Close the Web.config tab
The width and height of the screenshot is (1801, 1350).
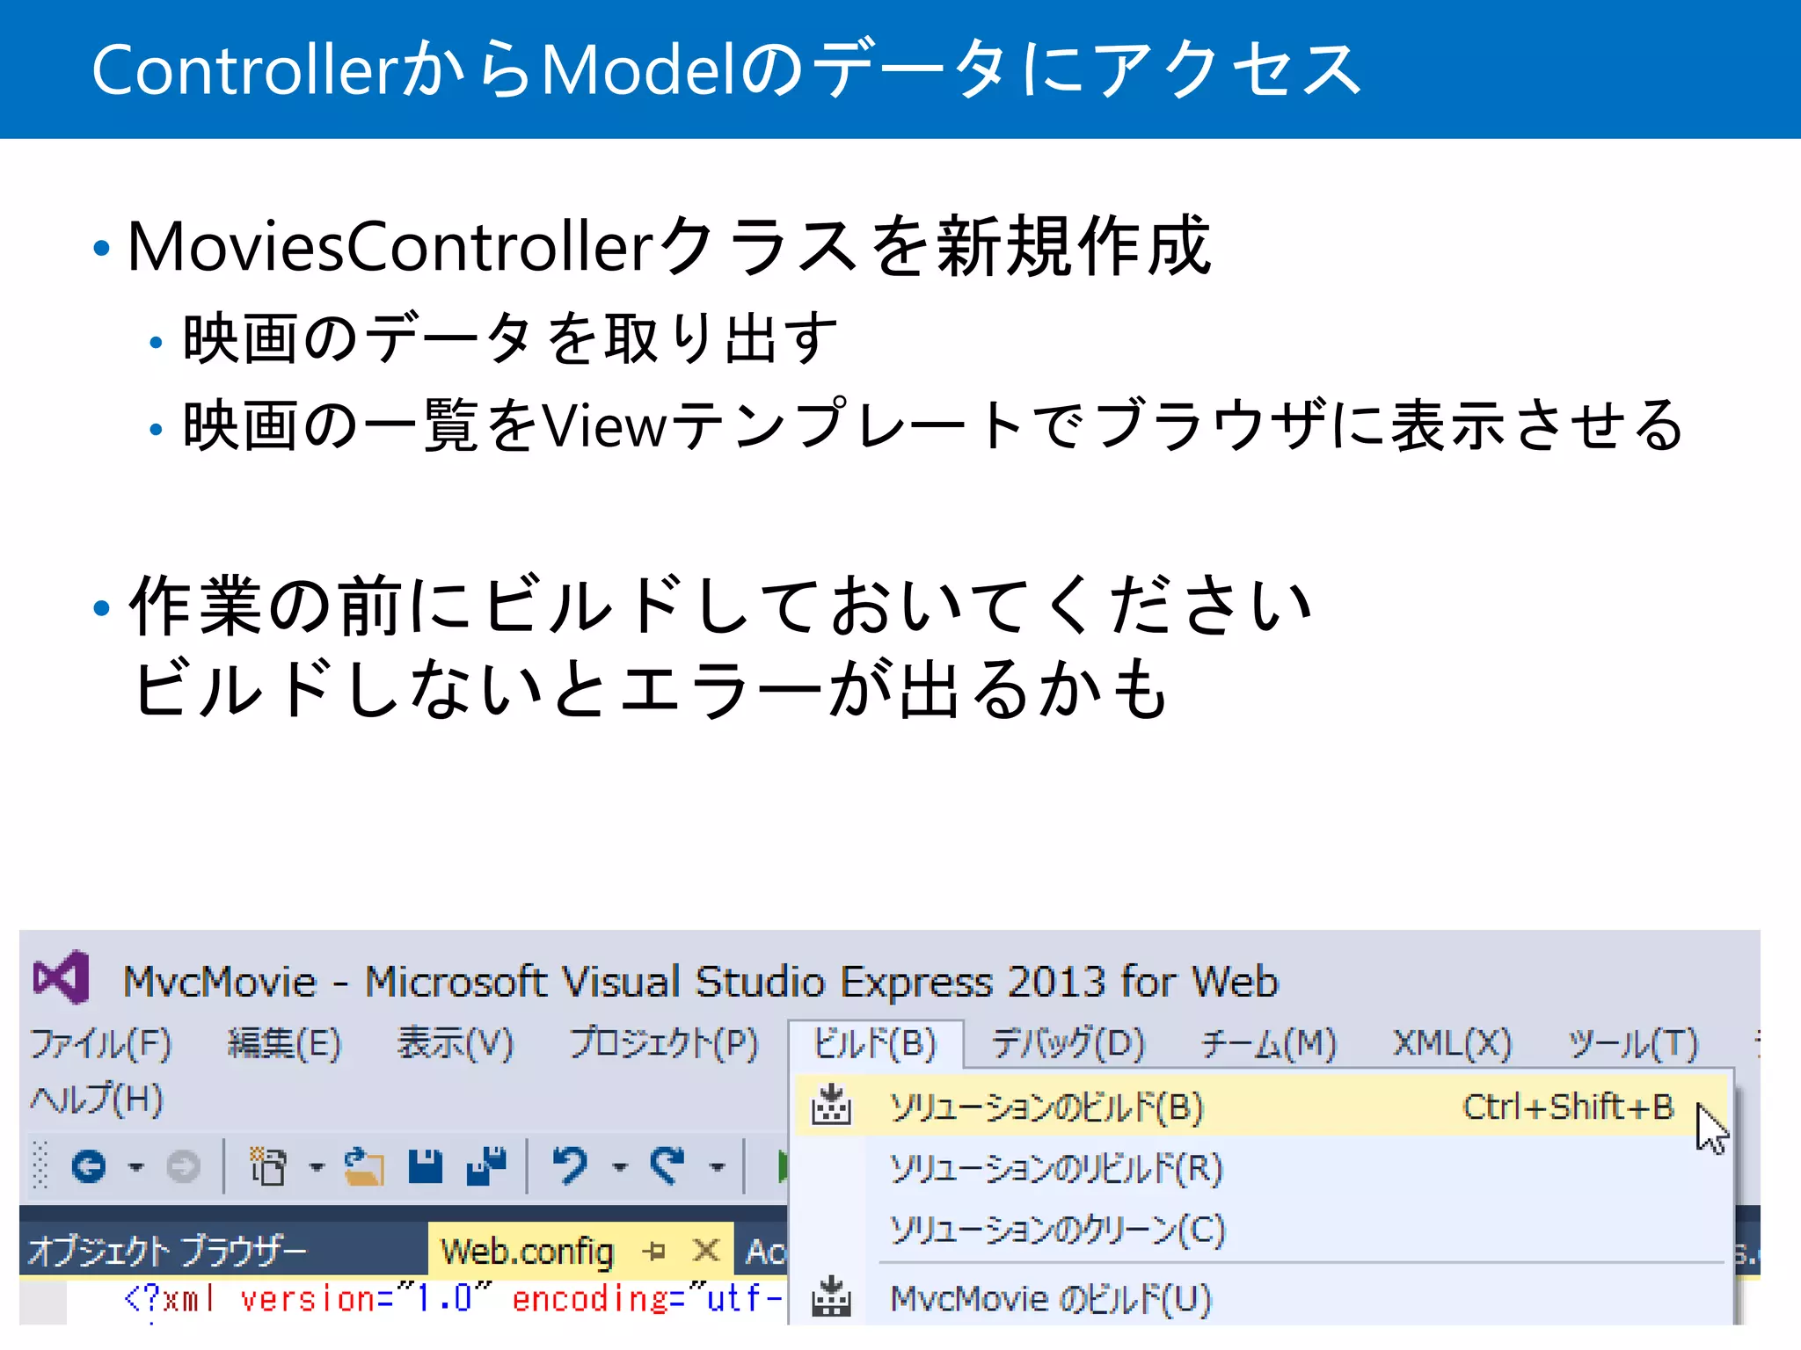(x=706, y=1250)
